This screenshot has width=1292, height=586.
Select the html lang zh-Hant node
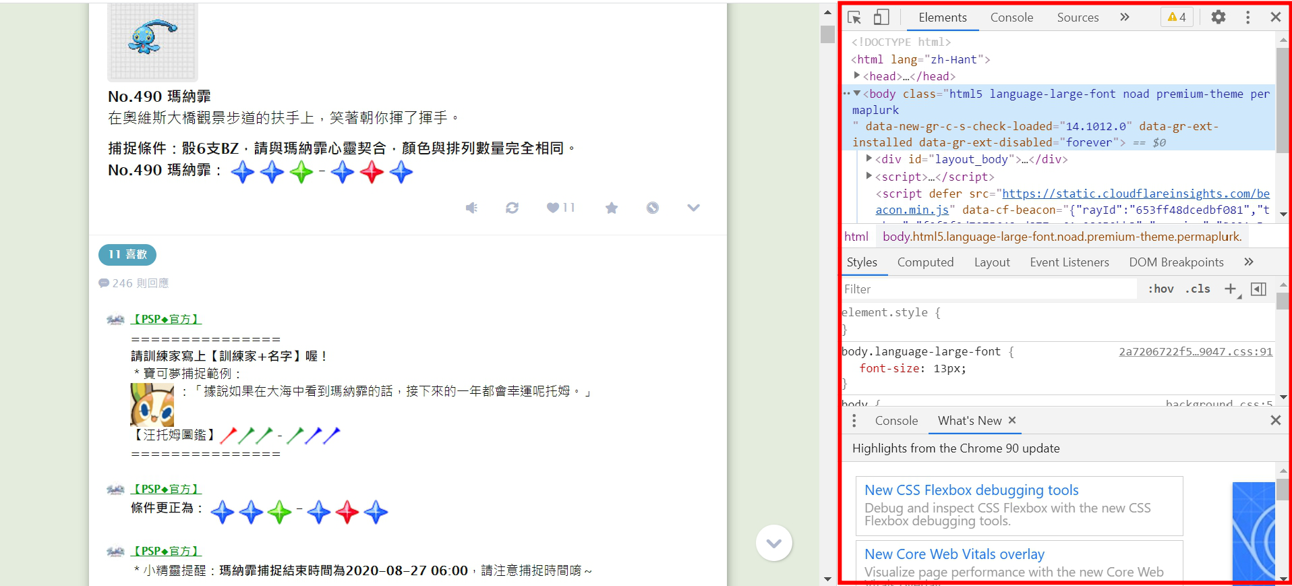tap(920, 59)
